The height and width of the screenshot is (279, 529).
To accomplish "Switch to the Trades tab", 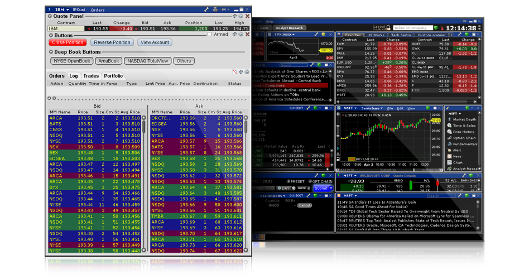I will tap(91, 76).
